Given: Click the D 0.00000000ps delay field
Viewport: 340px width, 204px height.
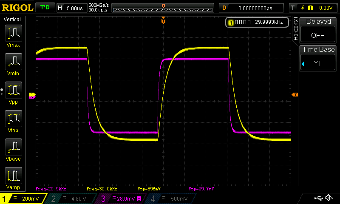Looking at the screenshot, I should coord(251,8).
